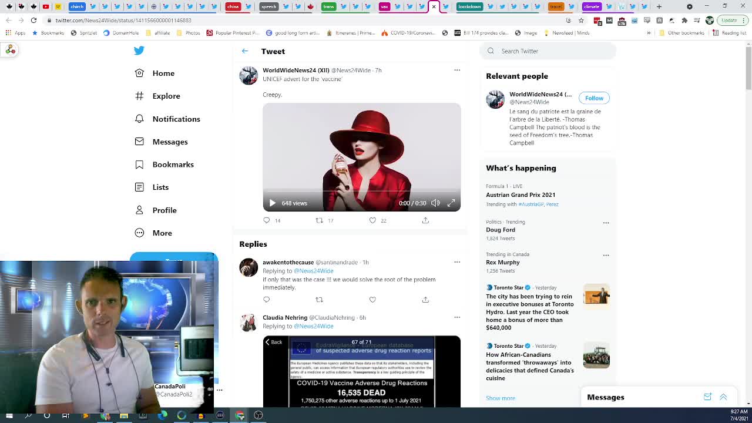Retweet awakentothecause's comment
Viewport: 752px width, 423px height.
pyautogui.click(x=320, y=300)
